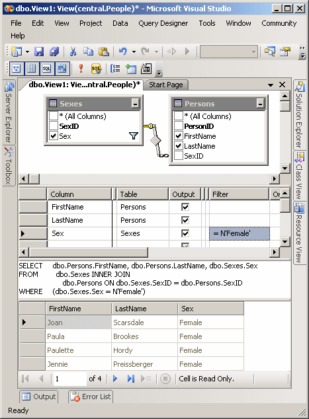
Task: Open the Data menu
Action: [x=120, y=23]
